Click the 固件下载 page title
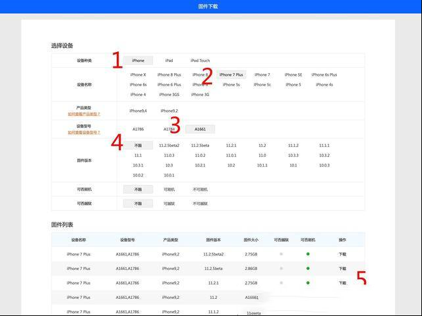 click(208, 6)
